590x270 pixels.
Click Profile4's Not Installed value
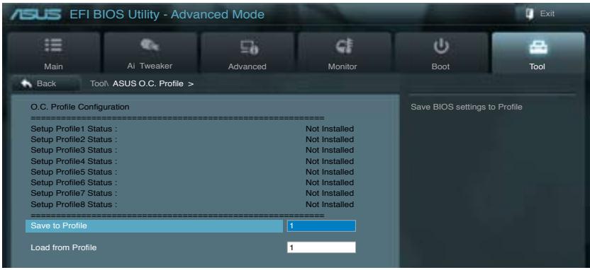(x=330, y=161)
